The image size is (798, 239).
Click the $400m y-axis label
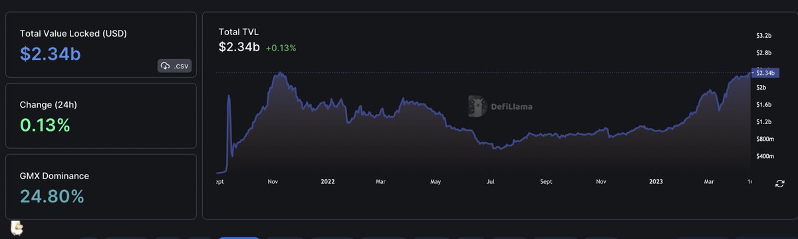765,156
